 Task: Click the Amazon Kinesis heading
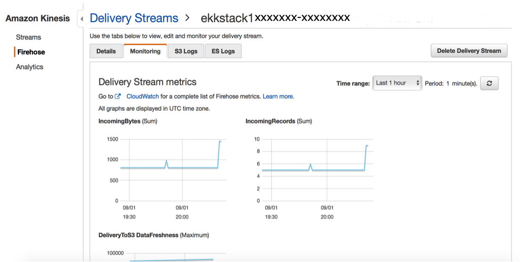tap(38, 18)
